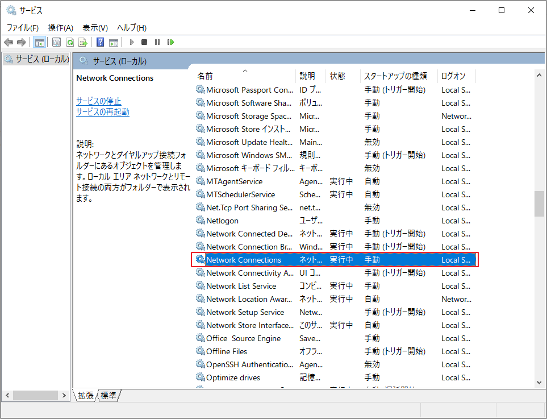The width and height of the screenshot is (547, 419).
Task: Click the gear icon of Offline Files row
Action: pyautogui.click(x=201, y=351)
